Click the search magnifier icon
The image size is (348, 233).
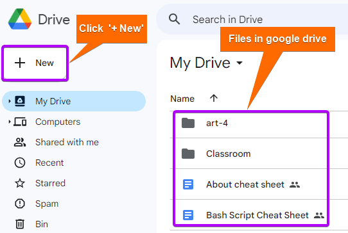click(x=174, y=19)
